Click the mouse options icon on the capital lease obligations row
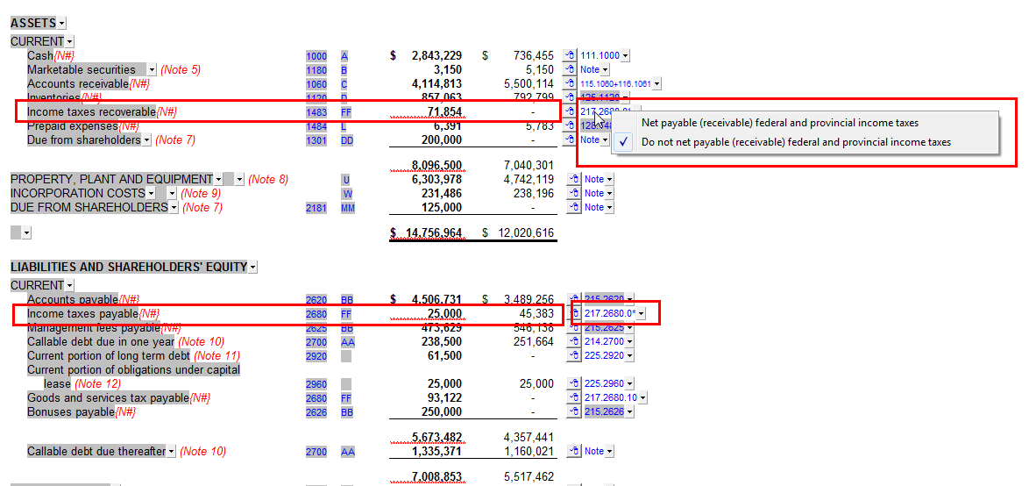The height and width of the screenshot is (486, 1029). pos(574,383)
